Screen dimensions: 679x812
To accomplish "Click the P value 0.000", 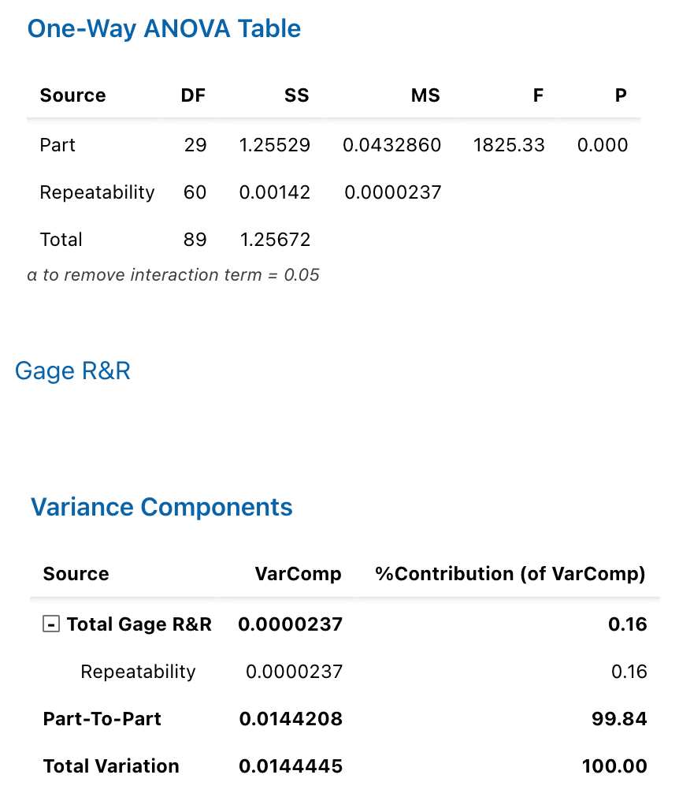I will click(x=603, y=145).
